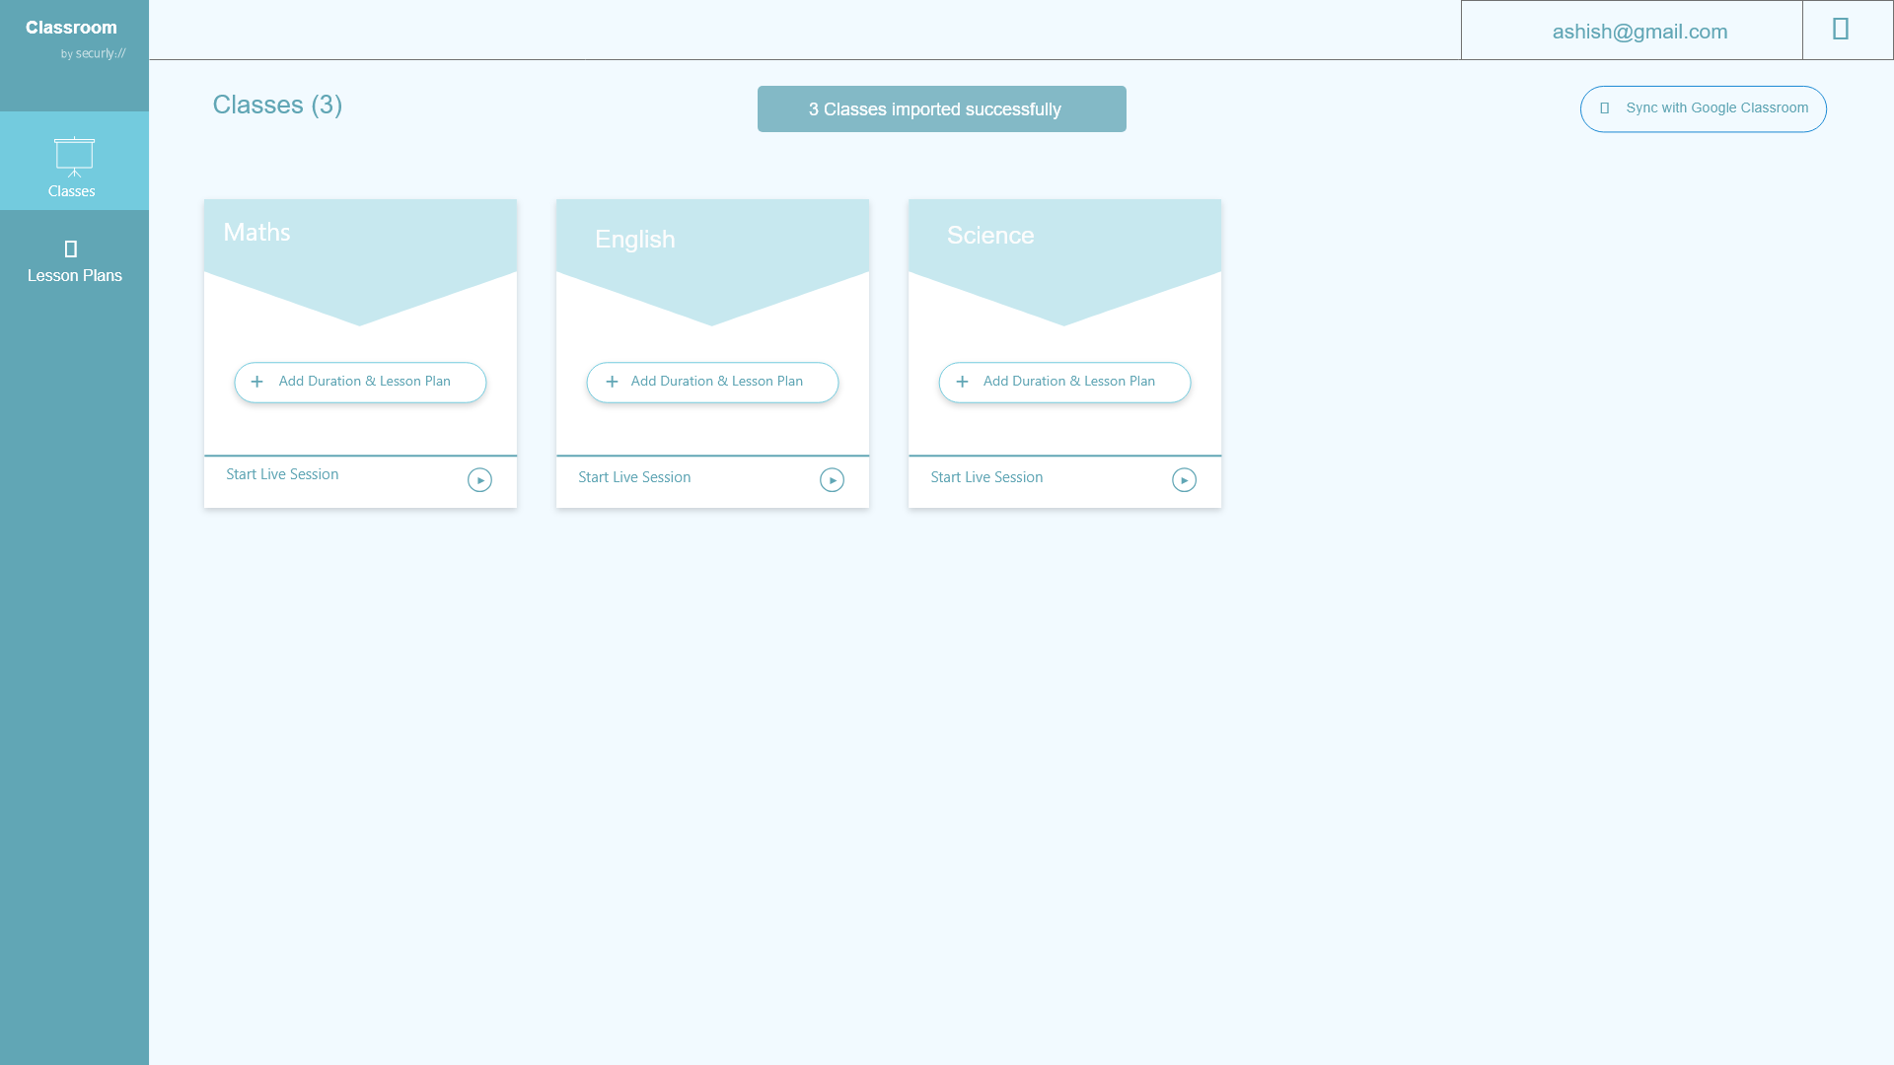Start Live Session for English class
This screenshot has height=1065, width=1894.
[x=634, y=476]
